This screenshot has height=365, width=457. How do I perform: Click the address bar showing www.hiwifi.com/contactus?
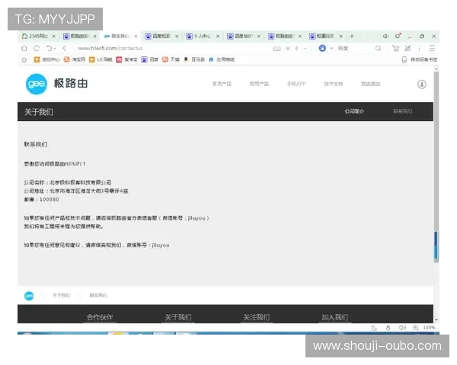172,49
